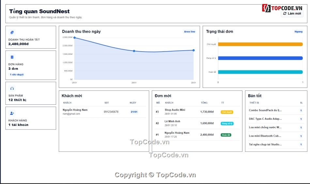Click total 2,480,000đ in Đơn mới table
310x184 pixels.
click(207, 135)
